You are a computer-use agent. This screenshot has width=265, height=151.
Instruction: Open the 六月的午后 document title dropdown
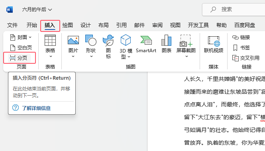pyautogui.click(x=37, y=10)
